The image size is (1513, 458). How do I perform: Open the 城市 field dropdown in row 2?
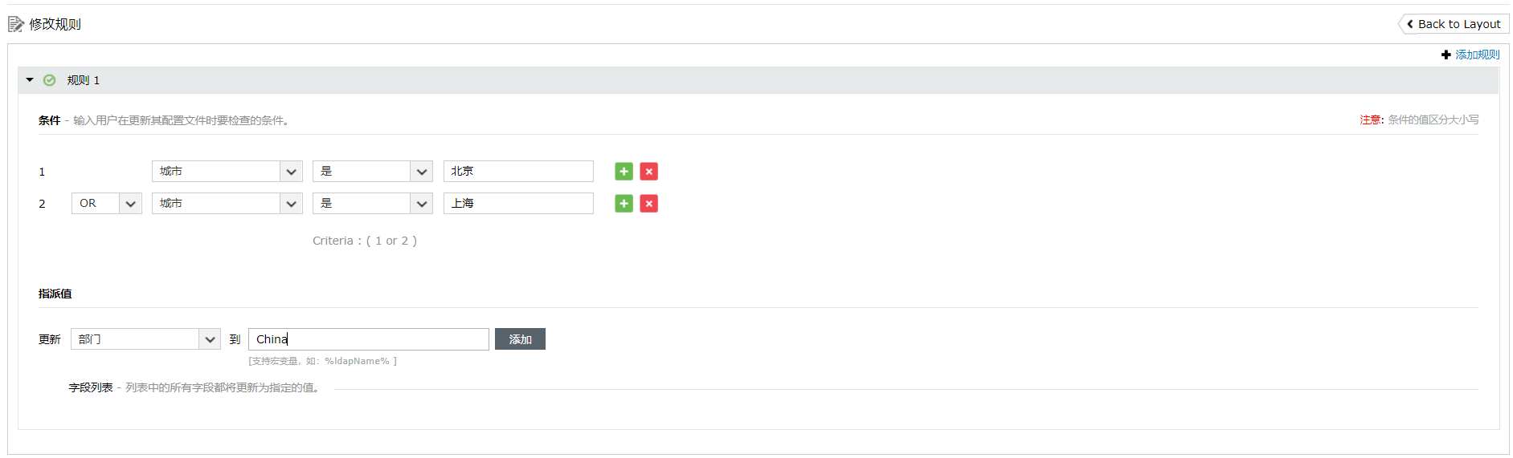[227, 204]
